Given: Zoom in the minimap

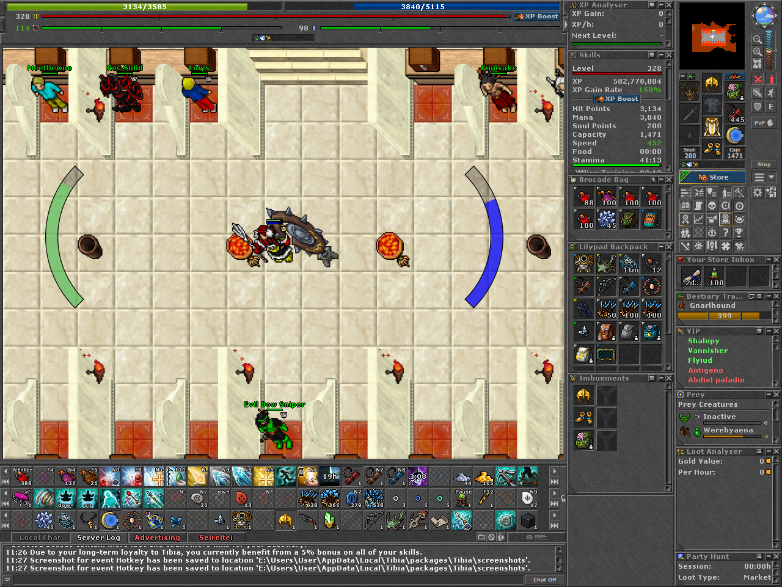Looking at the screenshot, I should [758, 52].
